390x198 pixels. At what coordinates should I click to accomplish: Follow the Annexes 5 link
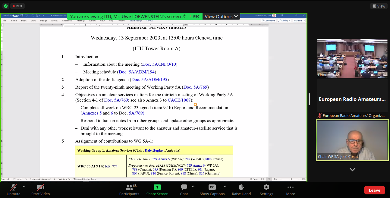[x=92, y=113]
